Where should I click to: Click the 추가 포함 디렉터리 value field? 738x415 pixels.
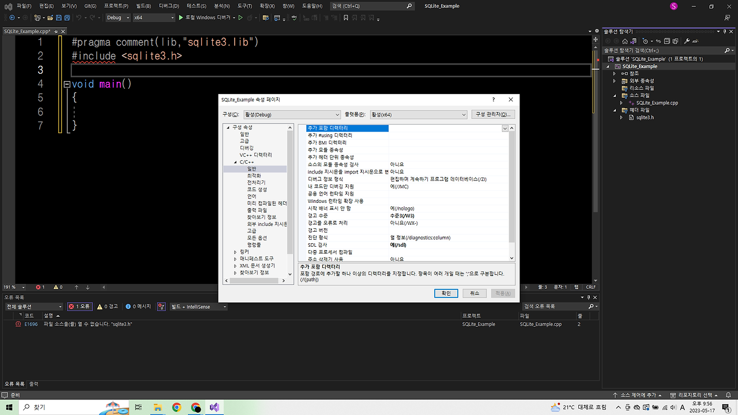coord(446,129)
